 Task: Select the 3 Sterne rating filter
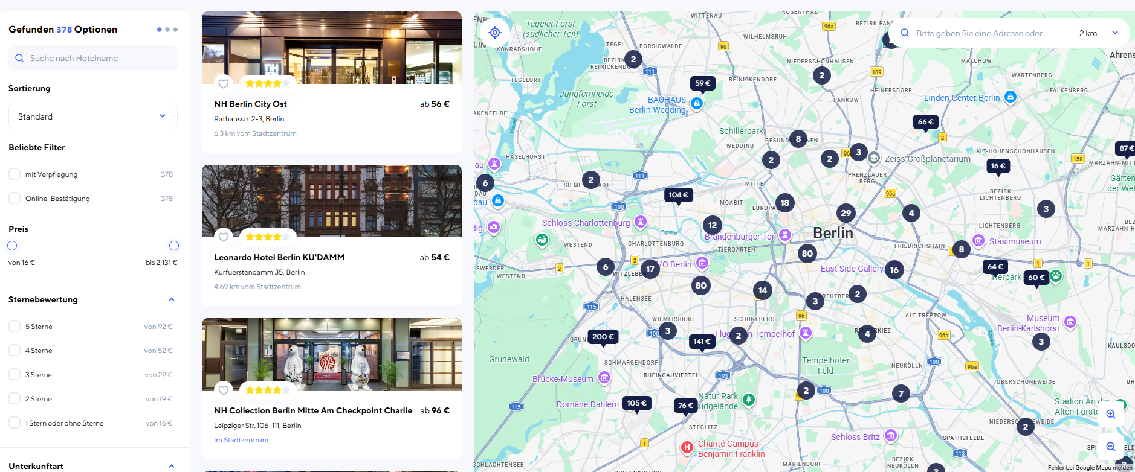15,374
